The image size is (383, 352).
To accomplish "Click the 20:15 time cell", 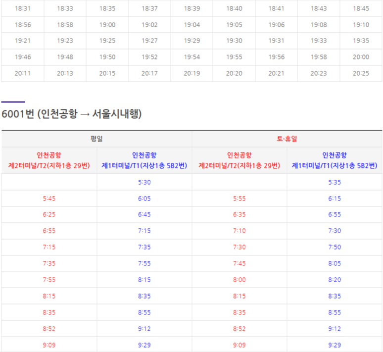I will [107, 73].
